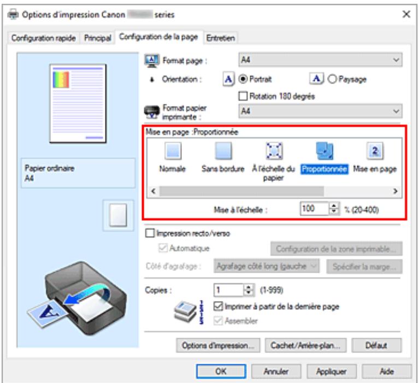Click the printer output illustration
Image resolution: width=418 pixels, height=383 pixels.
click(x=77, y=298)
